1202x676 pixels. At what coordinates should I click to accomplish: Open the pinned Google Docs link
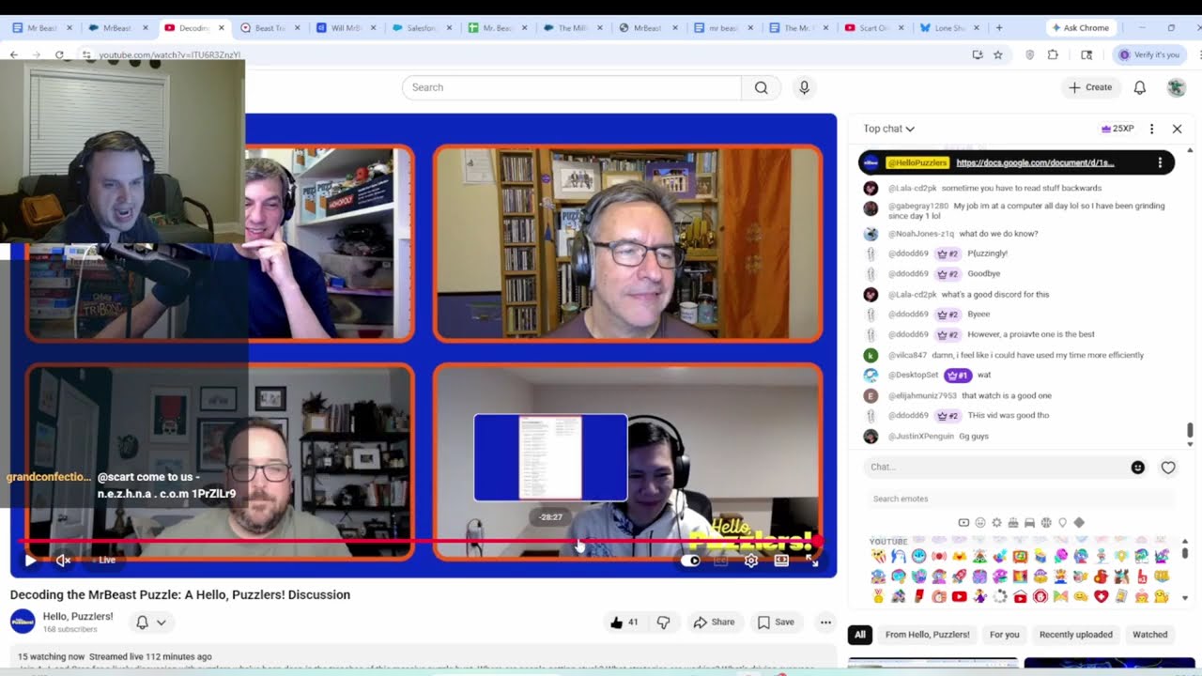pyautogui.click(x=1035, y=162)
